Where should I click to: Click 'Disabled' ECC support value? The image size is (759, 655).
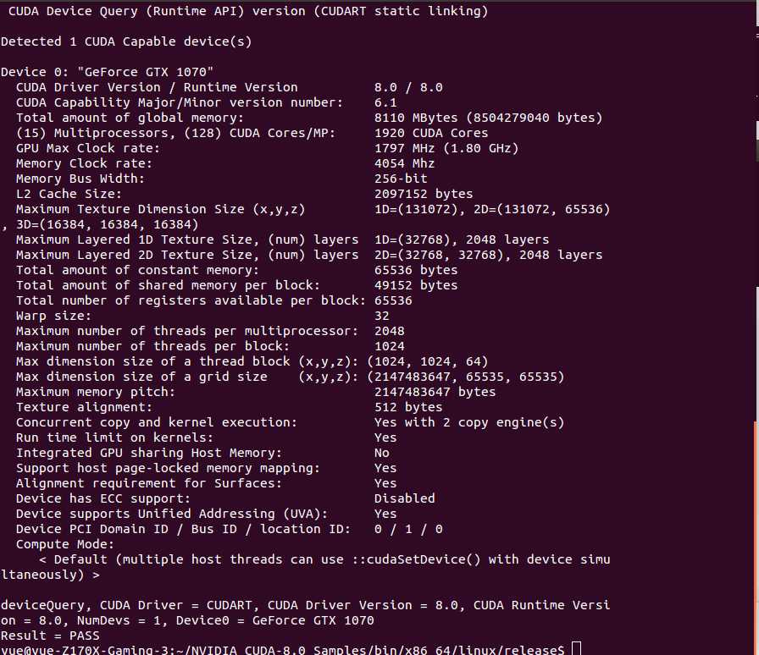[404, 498]
